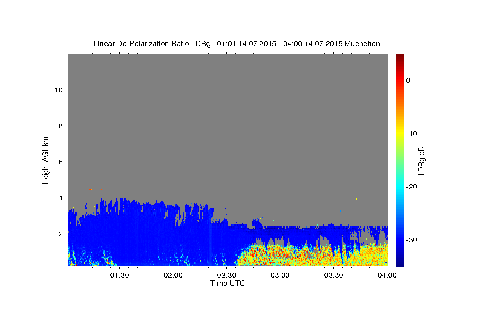
Task: Click the colorbar value -30
Action: coord(412,240)
